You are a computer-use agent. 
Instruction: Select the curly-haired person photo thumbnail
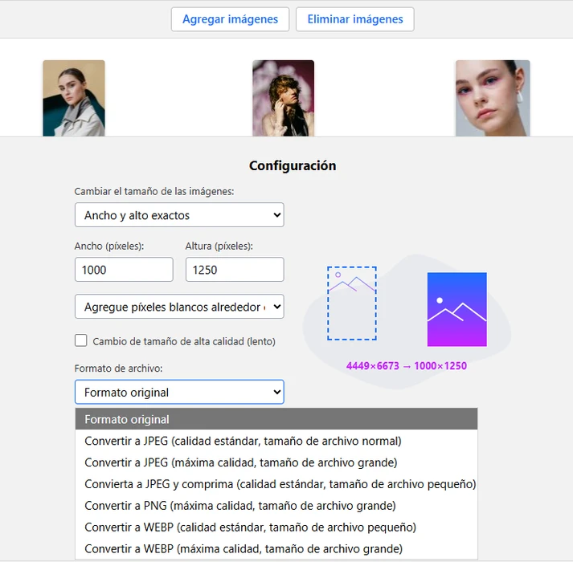point(283,98)
